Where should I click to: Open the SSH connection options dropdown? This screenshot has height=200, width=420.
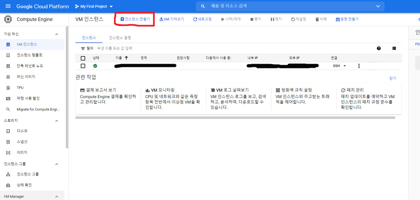(344, 66)
